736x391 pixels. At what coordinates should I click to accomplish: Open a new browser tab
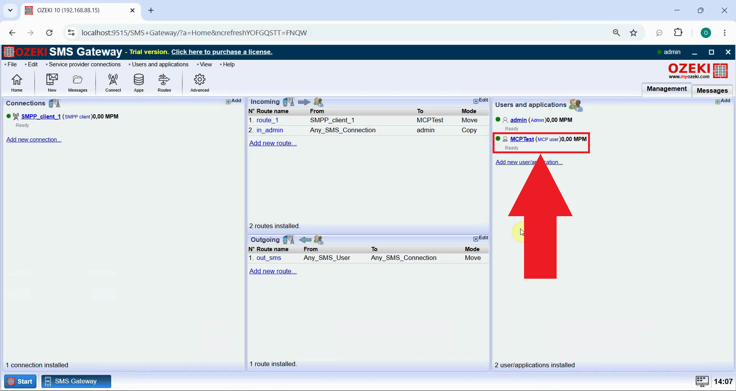pyautogui.click(x=151, y=10)
